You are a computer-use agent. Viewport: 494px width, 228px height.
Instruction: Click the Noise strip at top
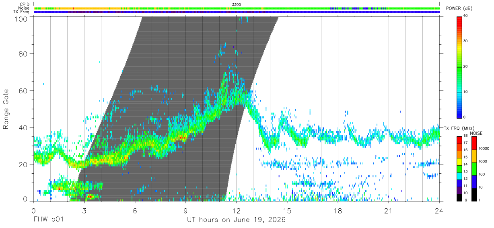pyautogui.click(x=237, y=8)
